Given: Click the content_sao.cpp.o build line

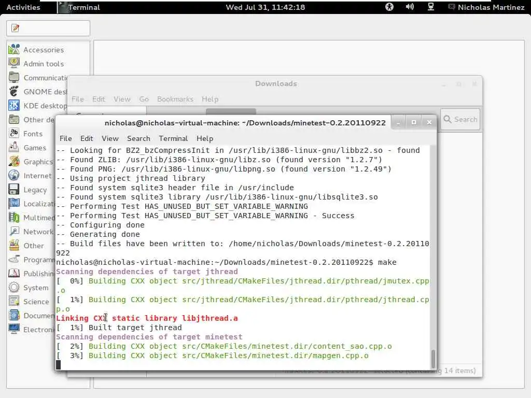Looking at the screenshot, I should point(224,346).
